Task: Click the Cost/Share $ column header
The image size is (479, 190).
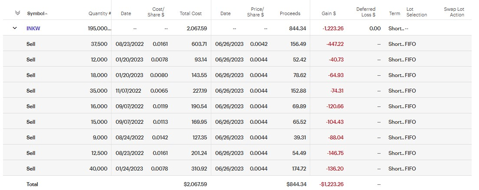Action: [x=158, y=12]
